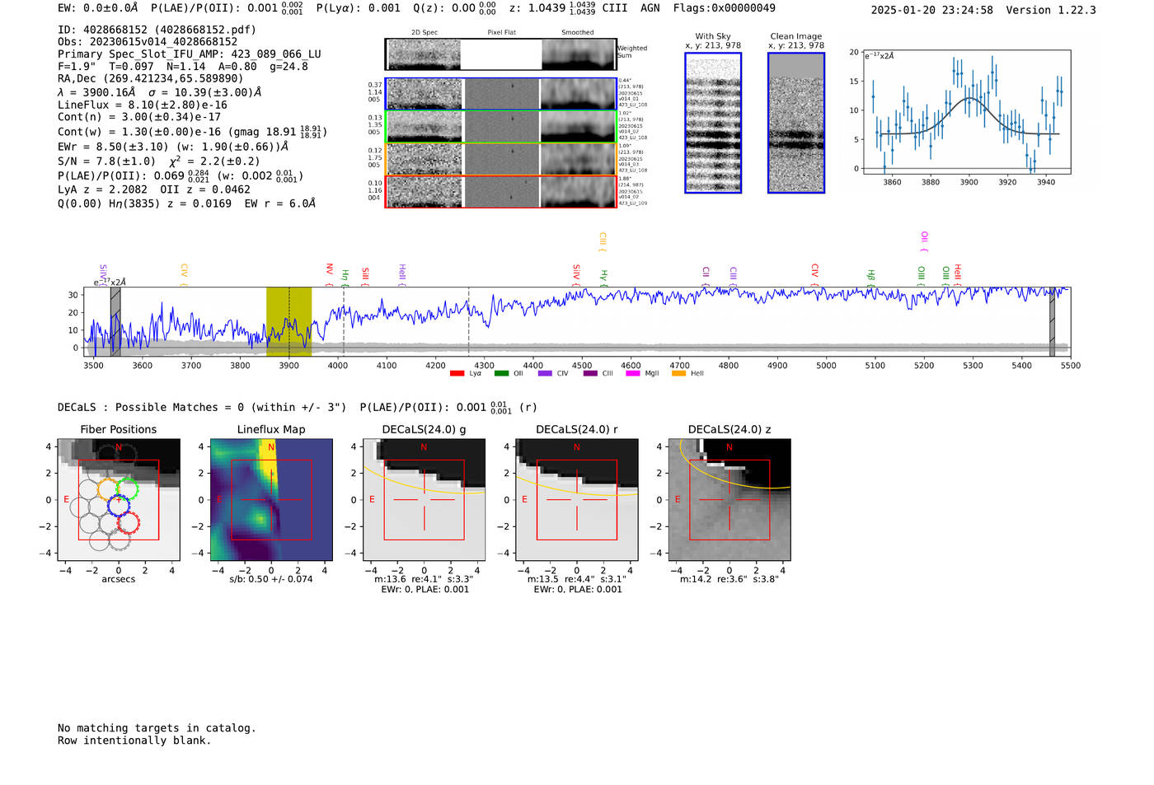Viewport: 1154px width, 785px height.
Task: Click the red fiber circle in Fiber Positions
Action: [x=128, y=522]
